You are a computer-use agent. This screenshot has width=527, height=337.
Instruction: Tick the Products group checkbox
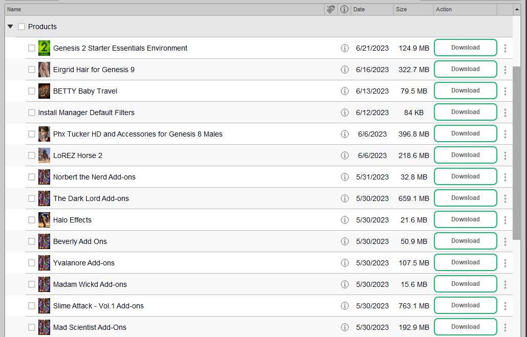[x=21, y=27]
